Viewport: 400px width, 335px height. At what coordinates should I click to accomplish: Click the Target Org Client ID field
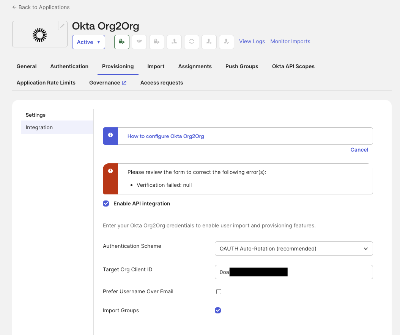coord(294,272)
